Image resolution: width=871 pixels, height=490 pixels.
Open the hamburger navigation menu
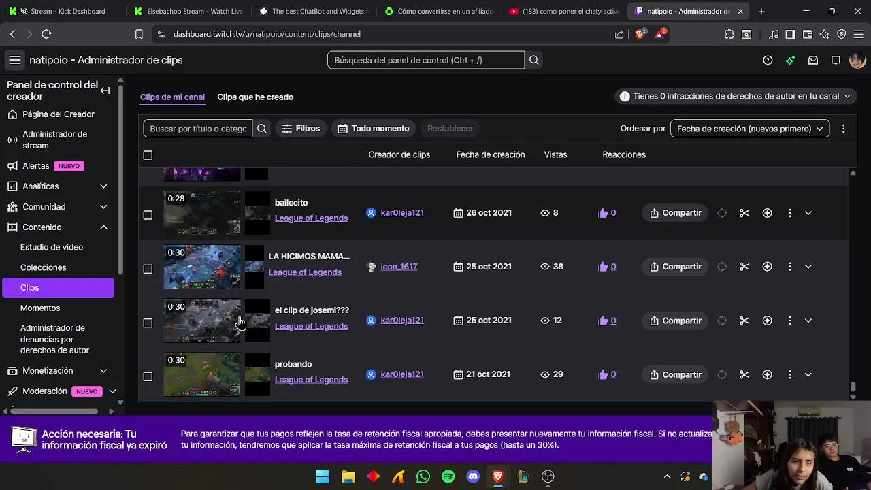coord(14,60)
